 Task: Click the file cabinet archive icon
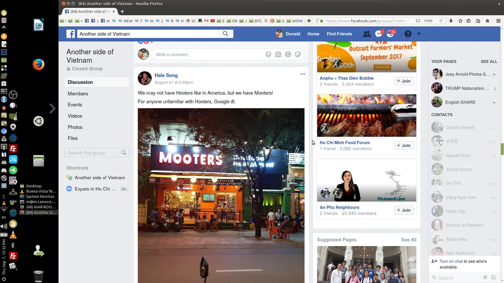pos(39,160)
